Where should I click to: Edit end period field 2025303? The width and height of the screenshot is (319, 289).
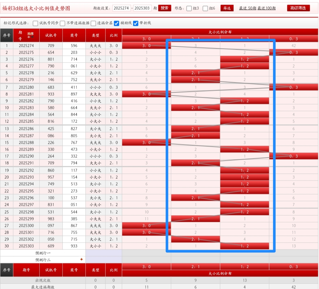pyautogui.click(x=142, y=8)
